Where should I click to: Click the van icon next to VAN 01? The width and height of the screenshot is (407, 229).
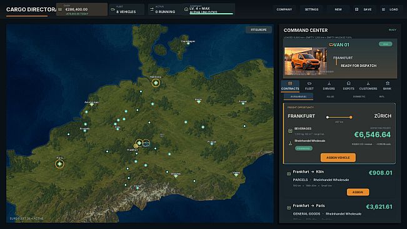point(331,44)
